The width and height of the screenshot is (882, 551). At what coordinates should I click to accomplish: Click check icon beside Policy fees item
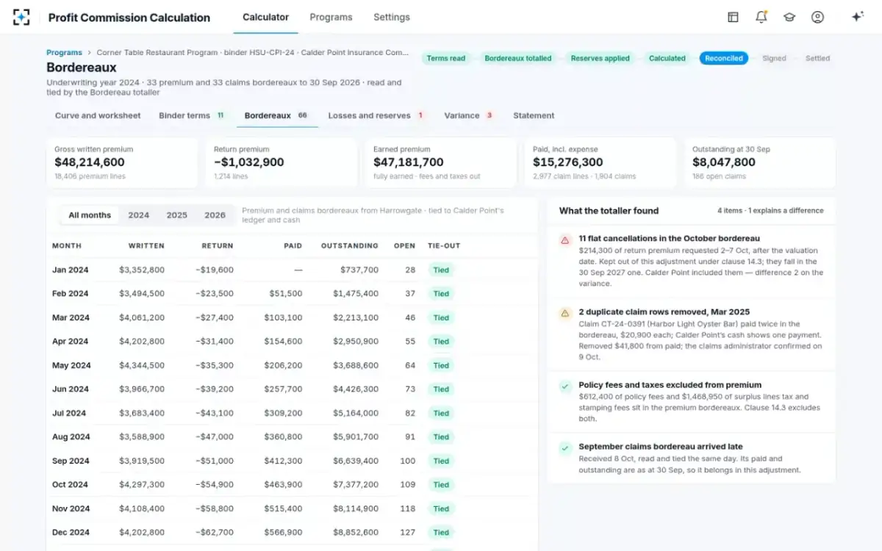564,386
